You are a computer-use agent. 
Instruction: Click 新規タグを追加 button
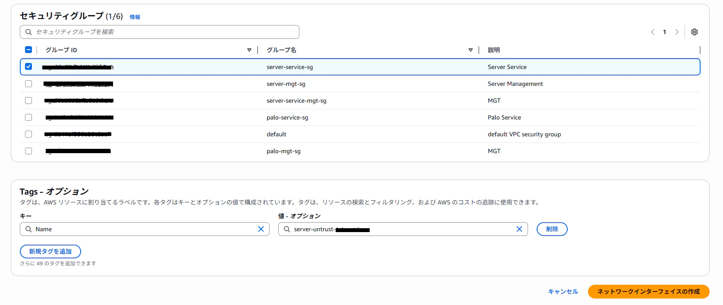pyautogui.click(x=50, y=252)
